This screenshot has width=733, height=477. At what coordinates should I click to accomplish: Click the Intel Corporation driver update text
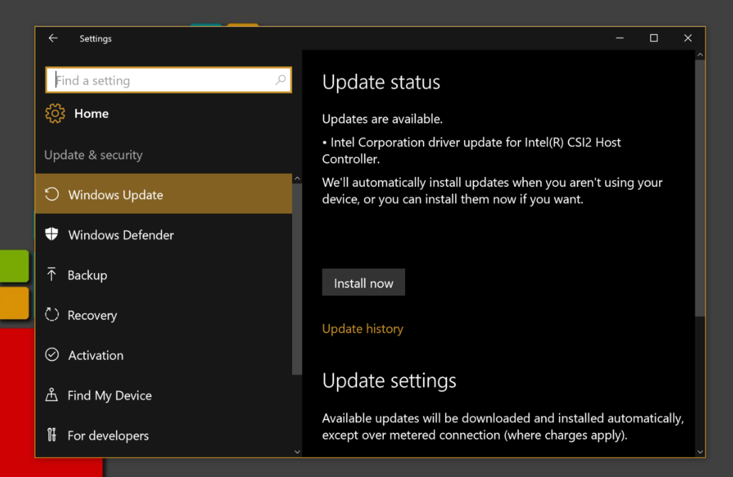(x=471, y=150)
